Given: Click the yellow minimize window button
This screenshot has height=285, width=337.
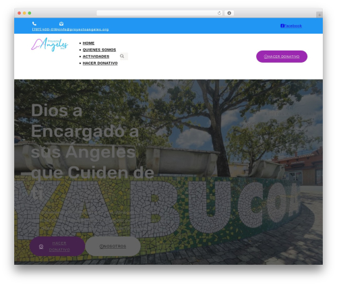Looking at the screenshot, I should point(24,13).
